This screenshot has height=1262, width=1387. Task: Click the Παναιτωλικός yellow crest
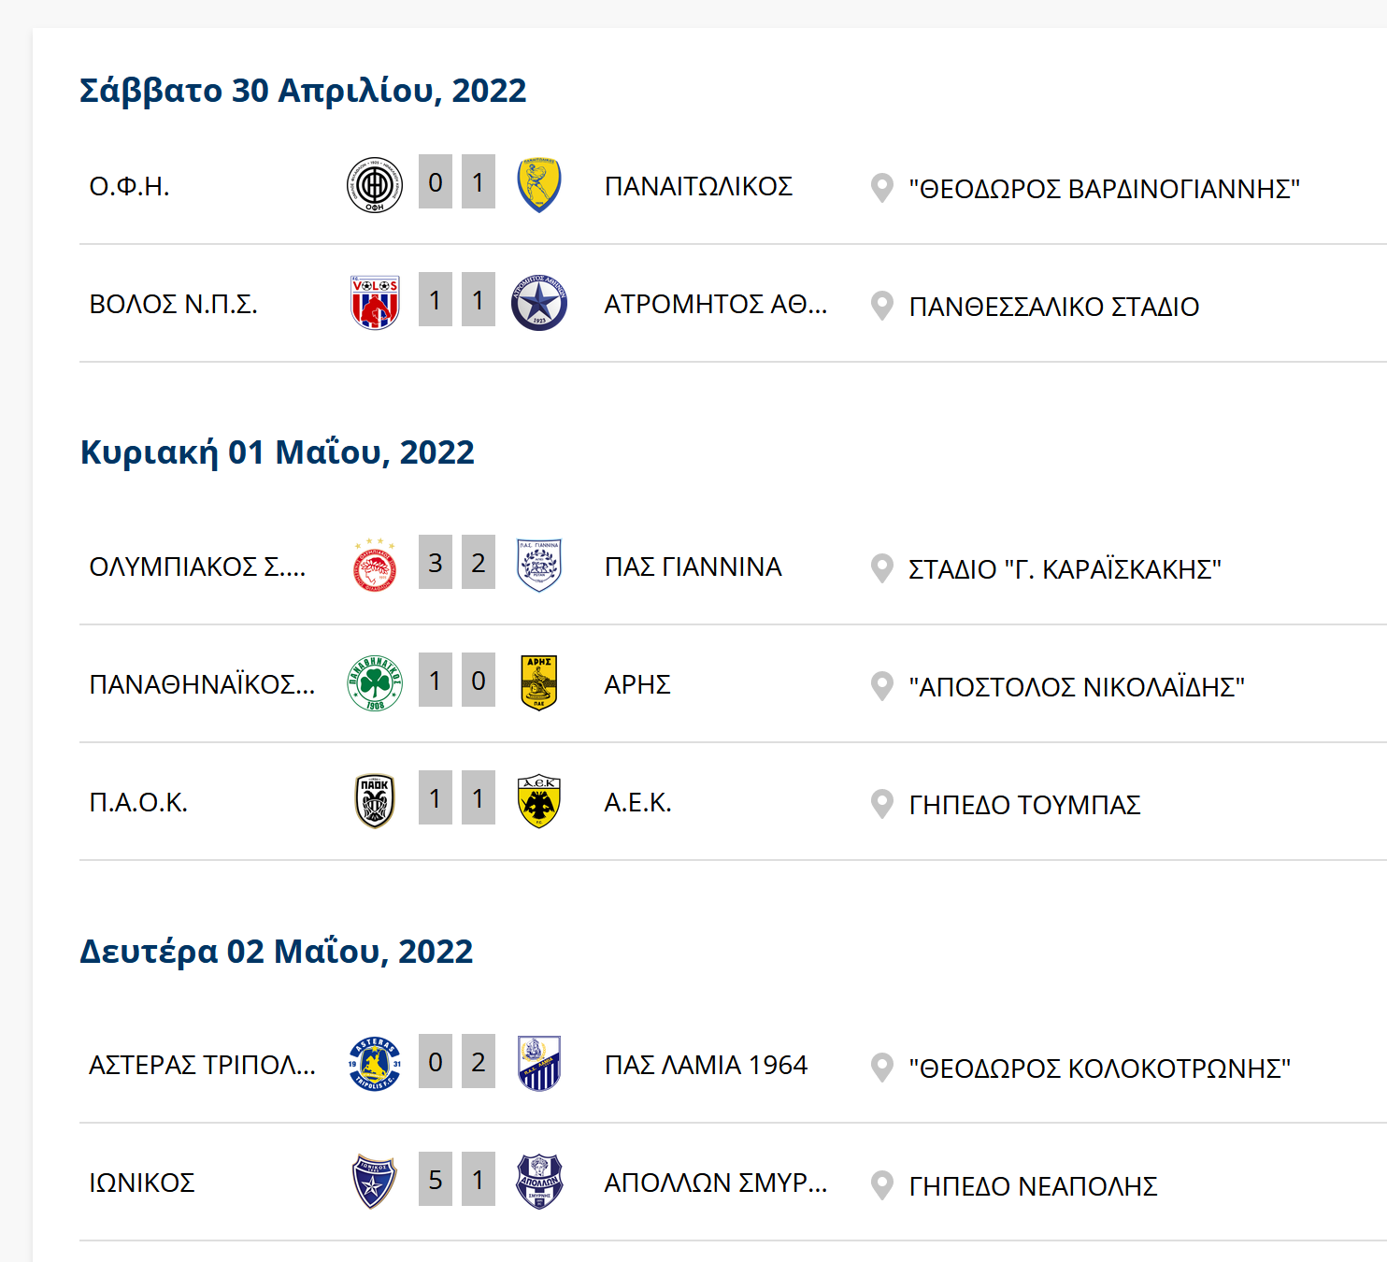pyautogui.click(x=539, y=185)
